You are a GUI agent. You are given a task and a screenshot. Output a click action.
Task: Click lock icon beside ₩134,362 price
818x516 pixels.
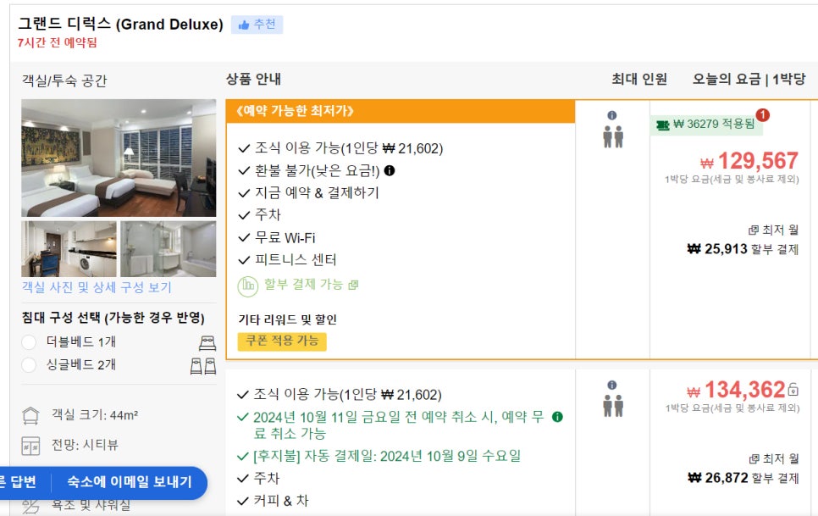(x=793, y=389)
